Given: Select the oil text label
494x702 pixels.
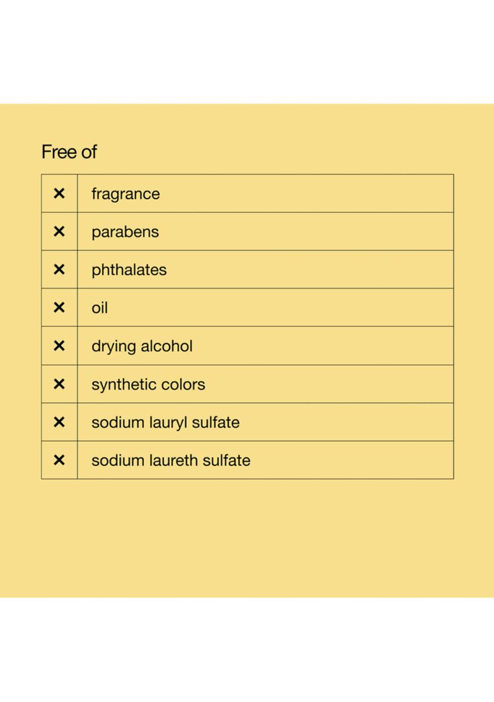Looking at the screenshot, I should coord(100,308).
